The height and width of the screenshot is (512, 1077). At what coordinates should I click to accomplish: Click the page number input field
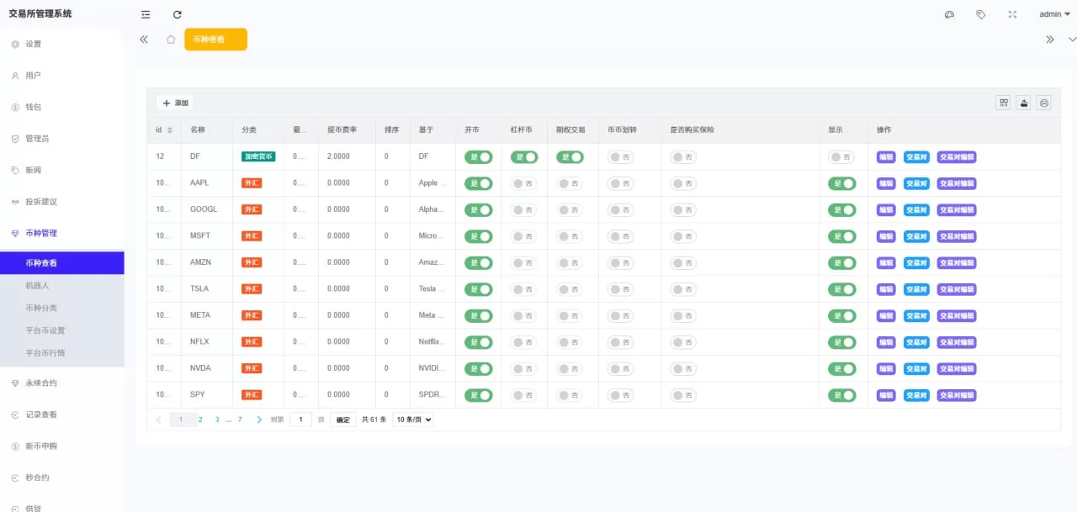pyautogui.click(x=300, y=420)
